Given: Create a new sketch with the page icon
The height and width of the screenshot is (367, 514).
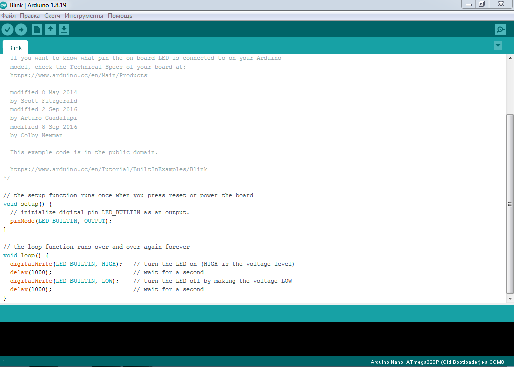Looking at the screenshot, I should click(37, 30).
